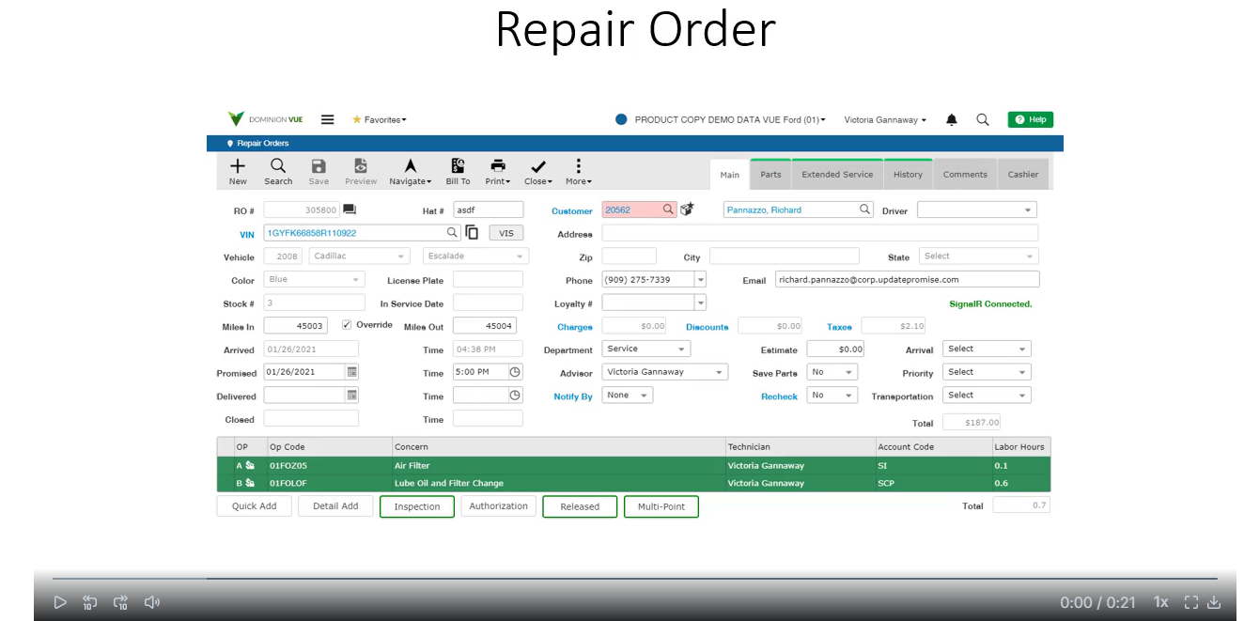Click the RO number comment icon

point(349,210)
